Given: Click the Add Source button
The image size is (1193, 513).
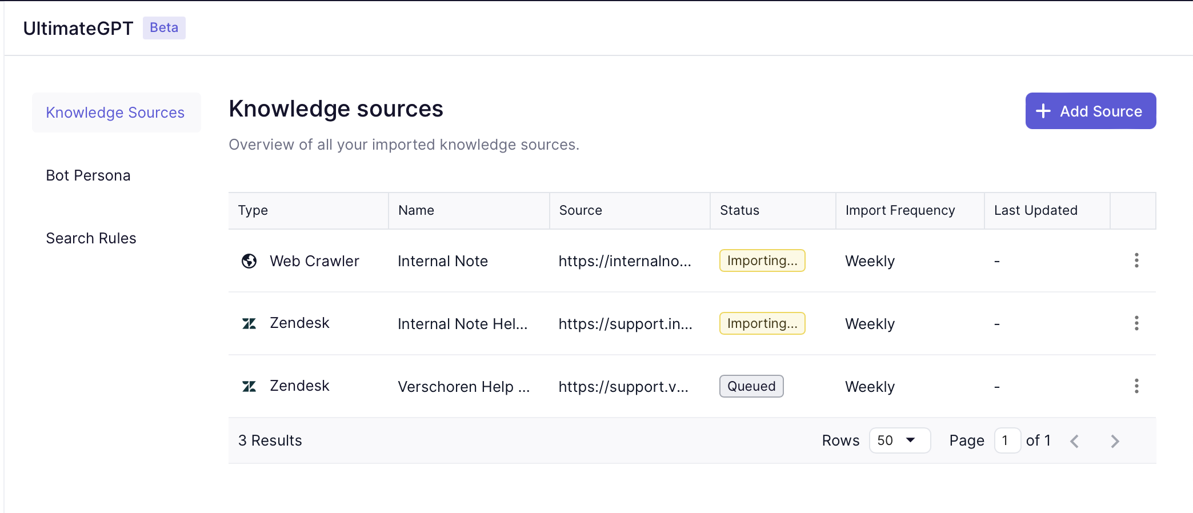Looking at the screenshot, I should click(x=1090, y=111).
